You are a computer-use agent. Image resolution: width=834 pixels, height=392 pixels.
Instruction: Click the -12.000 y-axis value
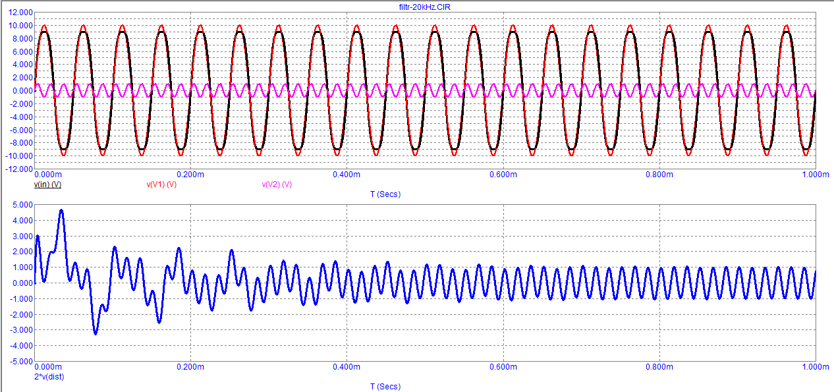point(19,169)
